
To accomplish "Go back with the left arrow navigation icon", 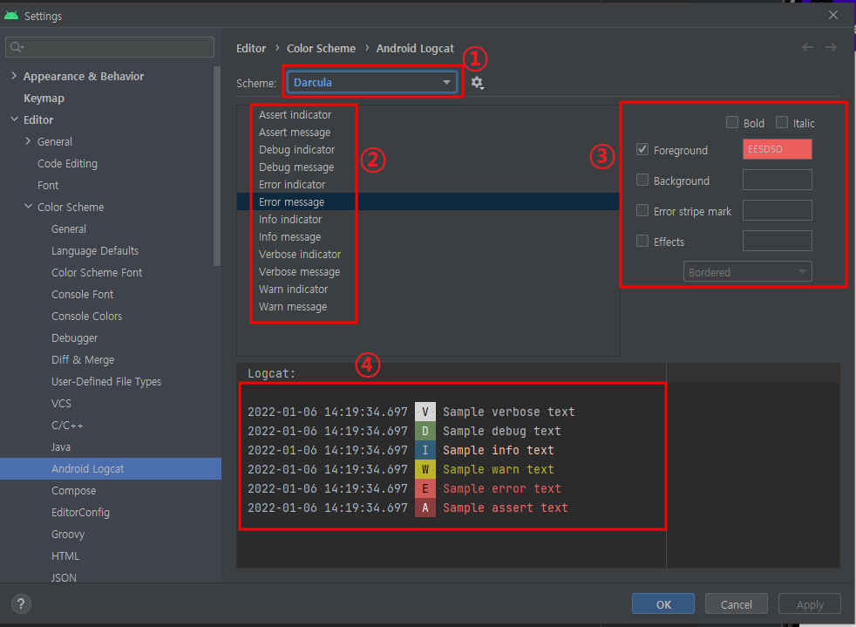I will tap(807, 47).
